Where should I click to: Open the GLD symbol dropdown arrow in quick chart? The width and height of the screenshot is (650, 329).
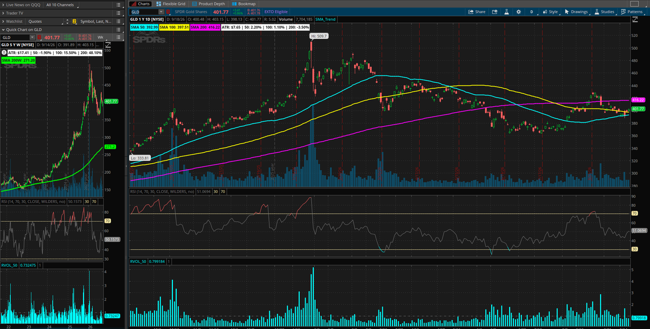pos(33,37)
